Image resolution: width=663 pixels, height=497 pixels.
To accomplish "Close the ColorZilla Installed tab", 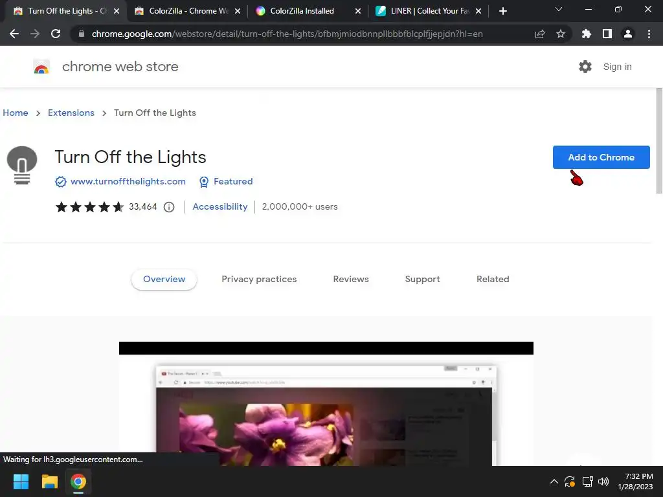I will 358,11.
